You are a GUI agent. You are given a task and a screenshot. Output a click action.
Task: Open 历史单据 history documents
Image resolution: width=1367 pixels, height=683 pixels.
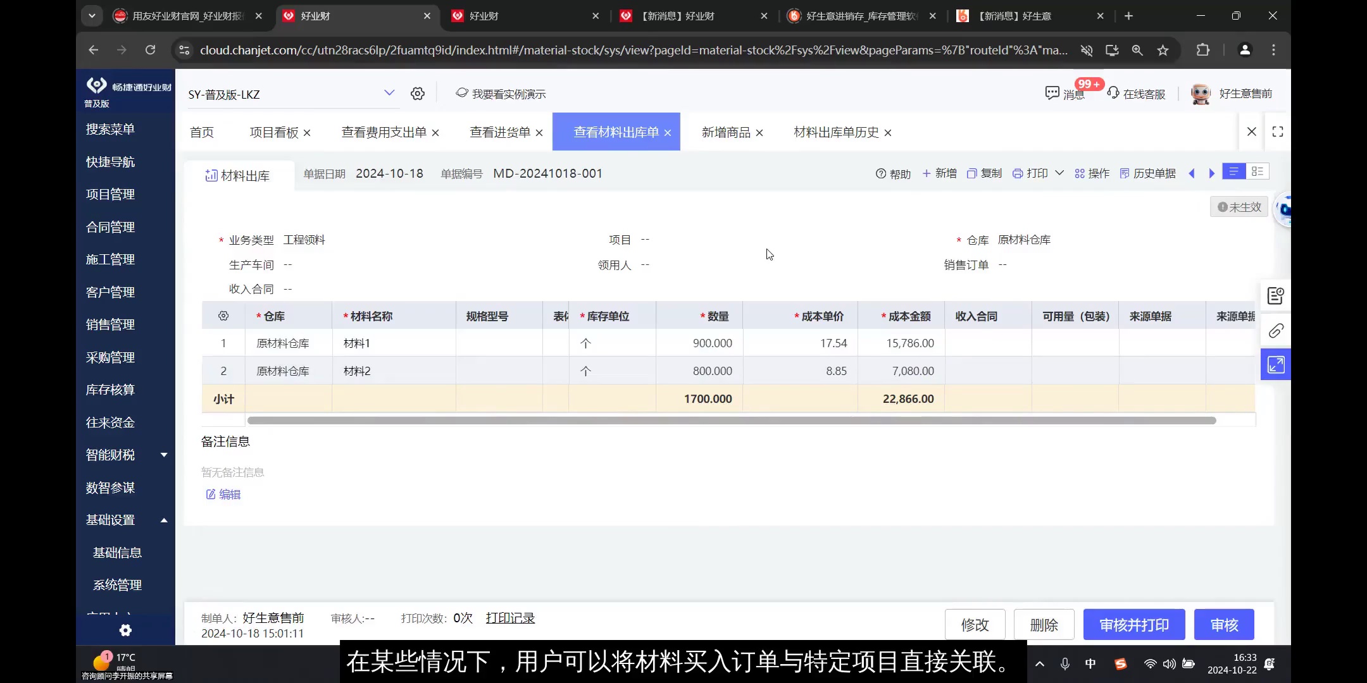click(x=1147, y=173)
